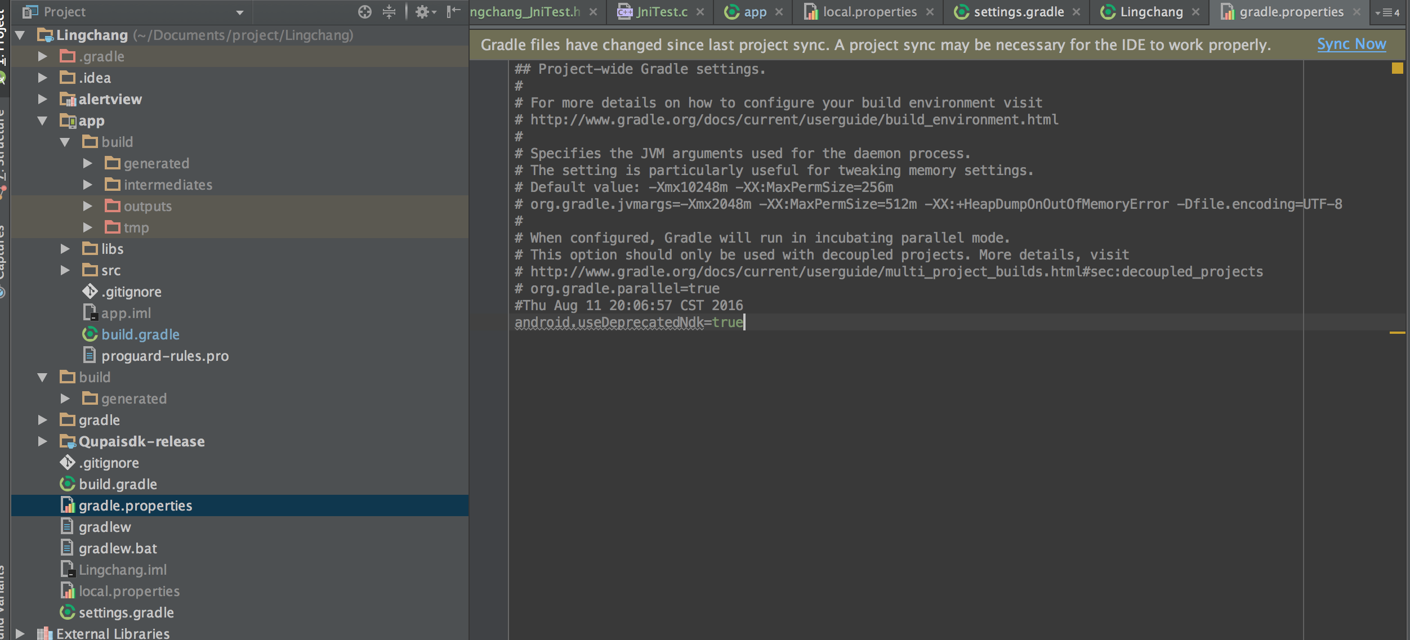1410x640 pixels.
Task: Show hidden tabs list dropdown
Action: pos(1387,12)
